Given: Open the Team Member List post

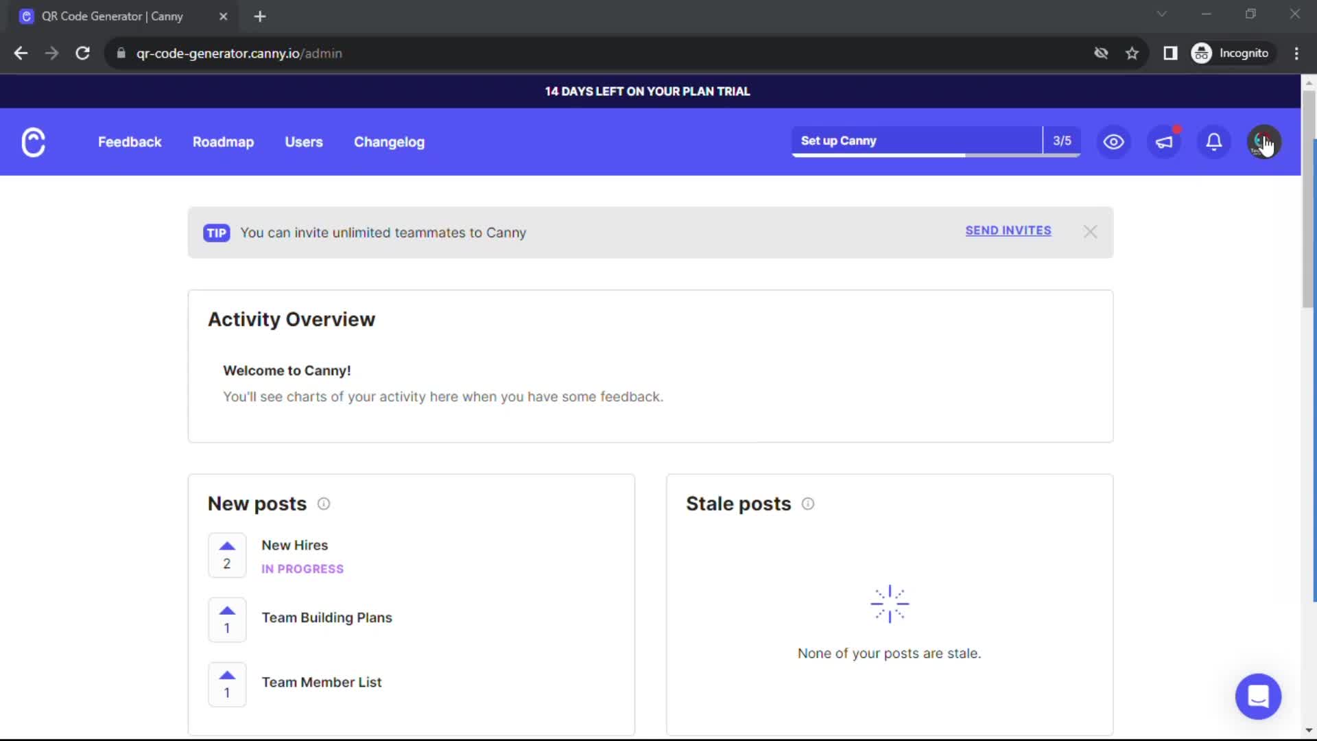Looking at the screenshot, I should tap(321, 682).
